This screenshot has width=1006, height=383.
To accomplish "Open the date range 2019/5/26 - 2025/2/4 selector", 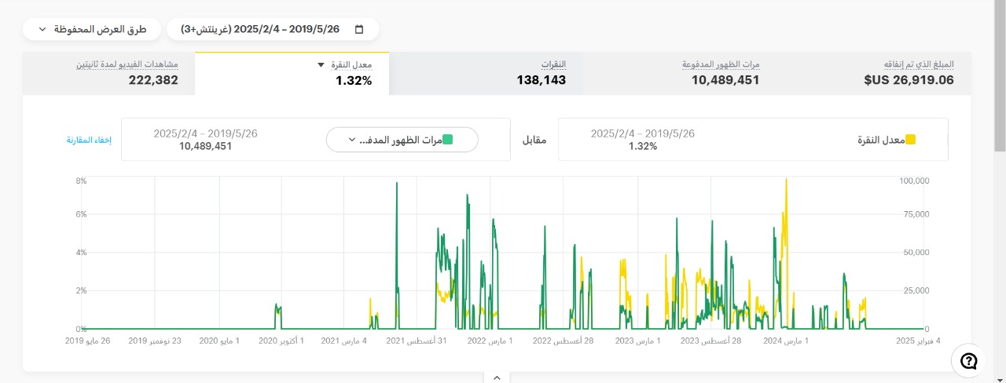I will (x=271, y=29).
